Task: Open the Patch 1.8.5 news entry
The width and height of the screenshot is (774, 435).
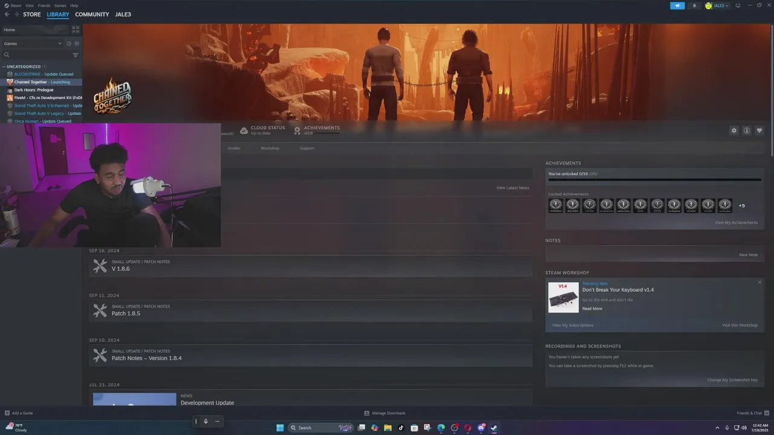Action: (x=311, y=311)
